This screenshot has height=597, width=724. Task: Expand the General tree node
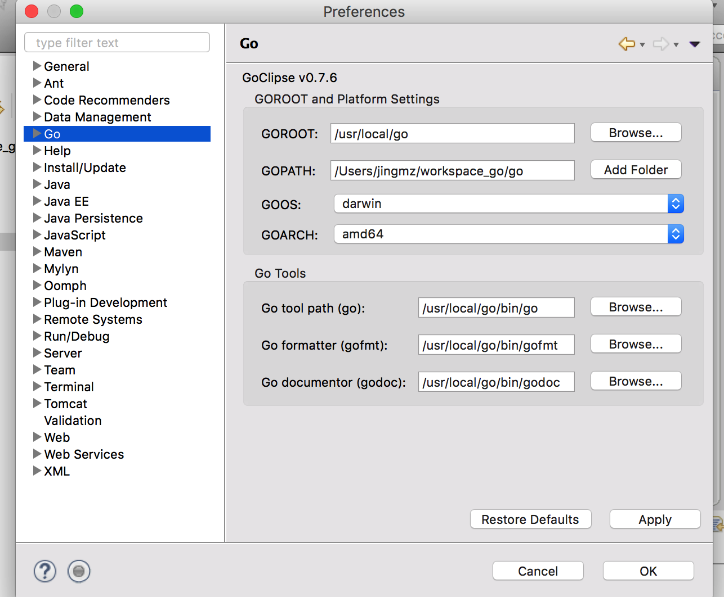pos(37,66)
